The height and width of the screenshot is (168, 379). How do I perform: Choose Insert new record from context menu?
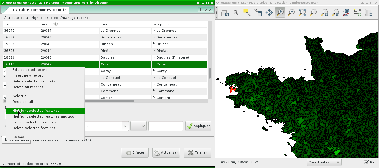coord(28,75)
